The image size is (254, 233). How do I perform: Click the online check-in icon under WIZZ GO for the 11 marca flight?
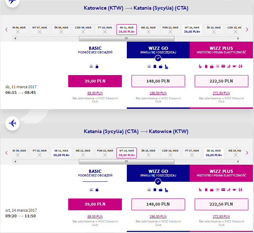pyautogui.click(x=149, y=66)
